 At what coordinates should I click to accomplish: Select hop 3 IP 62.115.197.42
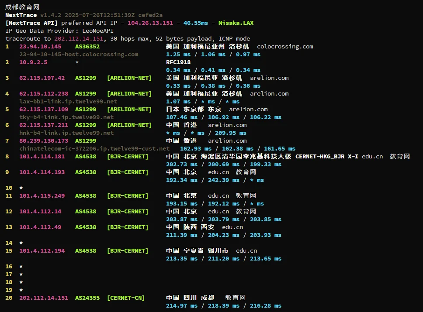42,78
